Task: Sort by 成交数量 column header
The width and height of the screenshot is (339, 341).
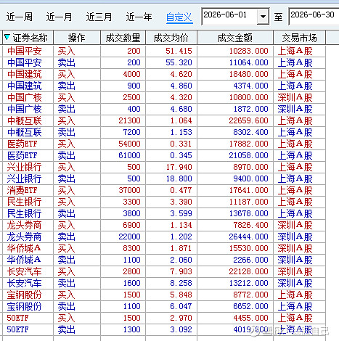Action: [x=123, y=38]
